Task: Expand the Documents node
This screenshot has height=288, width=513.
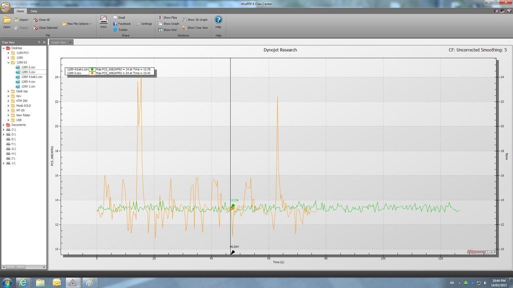Action: (4, 124)
